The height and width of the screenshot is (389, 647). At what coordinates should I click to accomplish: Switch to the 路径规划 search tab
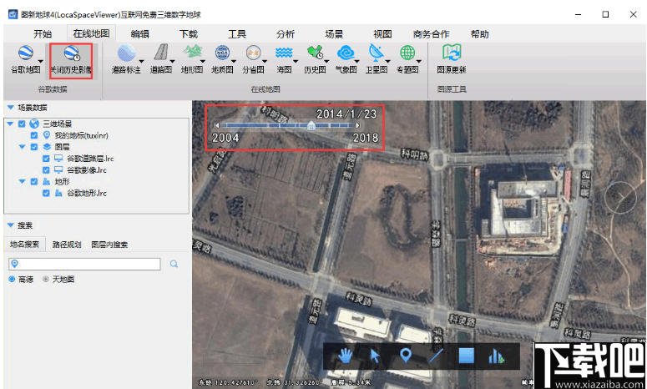coord(67,245)
